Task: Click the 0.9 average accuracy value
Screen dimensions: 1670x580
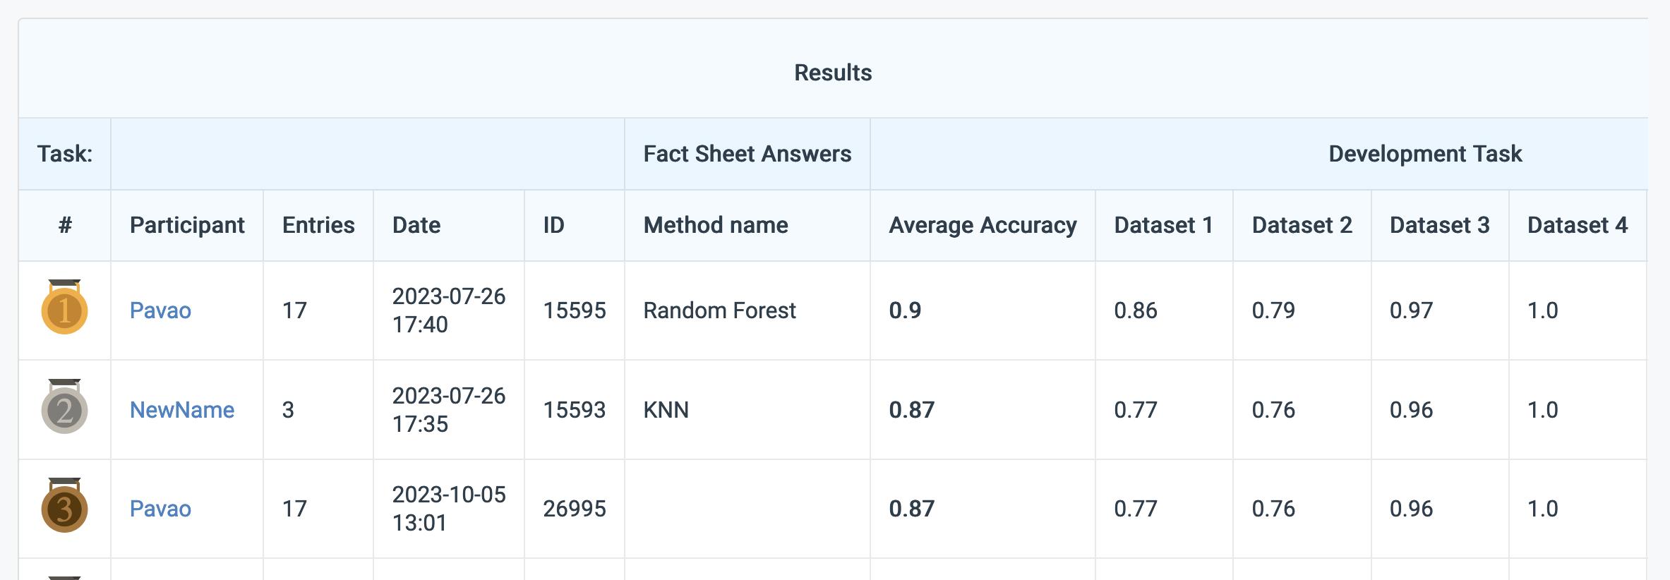Action: [905, 310]
